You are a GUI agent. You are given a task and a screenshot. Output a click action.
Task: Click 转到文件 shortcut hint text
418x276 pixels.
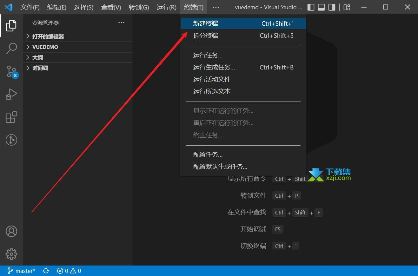tap(253, 196)
